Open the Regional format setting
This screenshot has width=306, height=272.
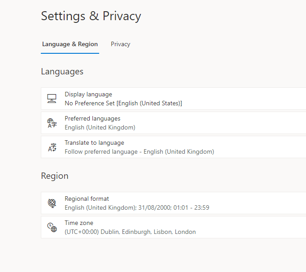[x=173, y=203]
